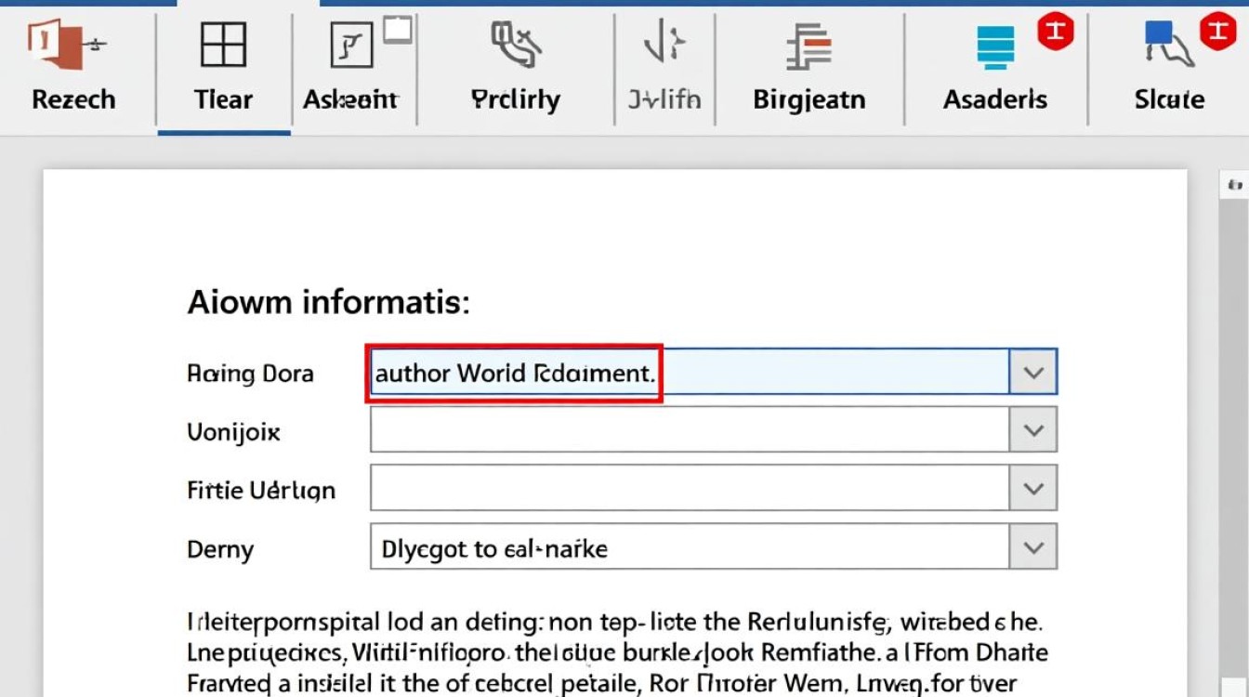Click the vertical scrollbar top button
1249x697 pixels.
[x=1234, y=185]
